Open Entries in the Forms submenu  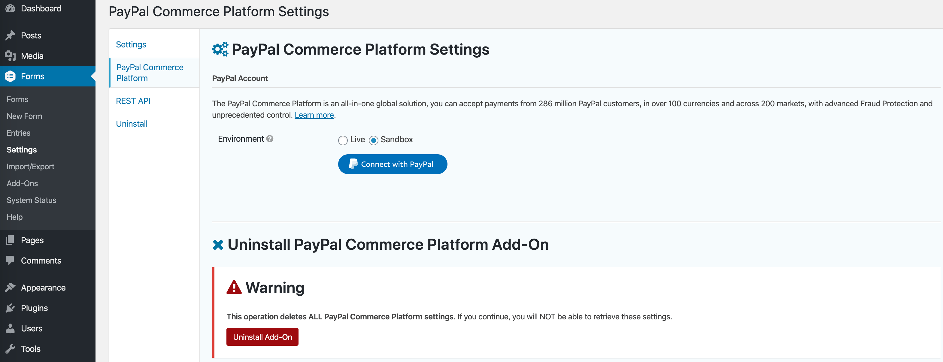(18, 133)
